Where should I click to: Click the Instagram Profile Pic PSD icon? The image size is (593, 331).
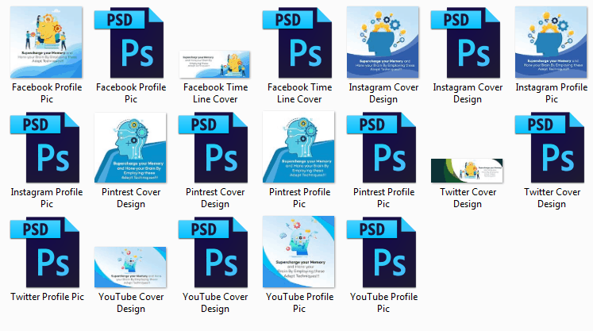tap(45, 148)
